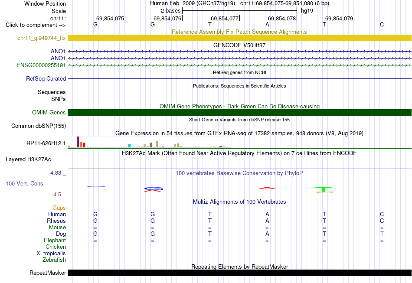This screenshot has width=412, height=283.
Task: Click the 100 Vert. Cons label
Action: click(x=24, y=183)
